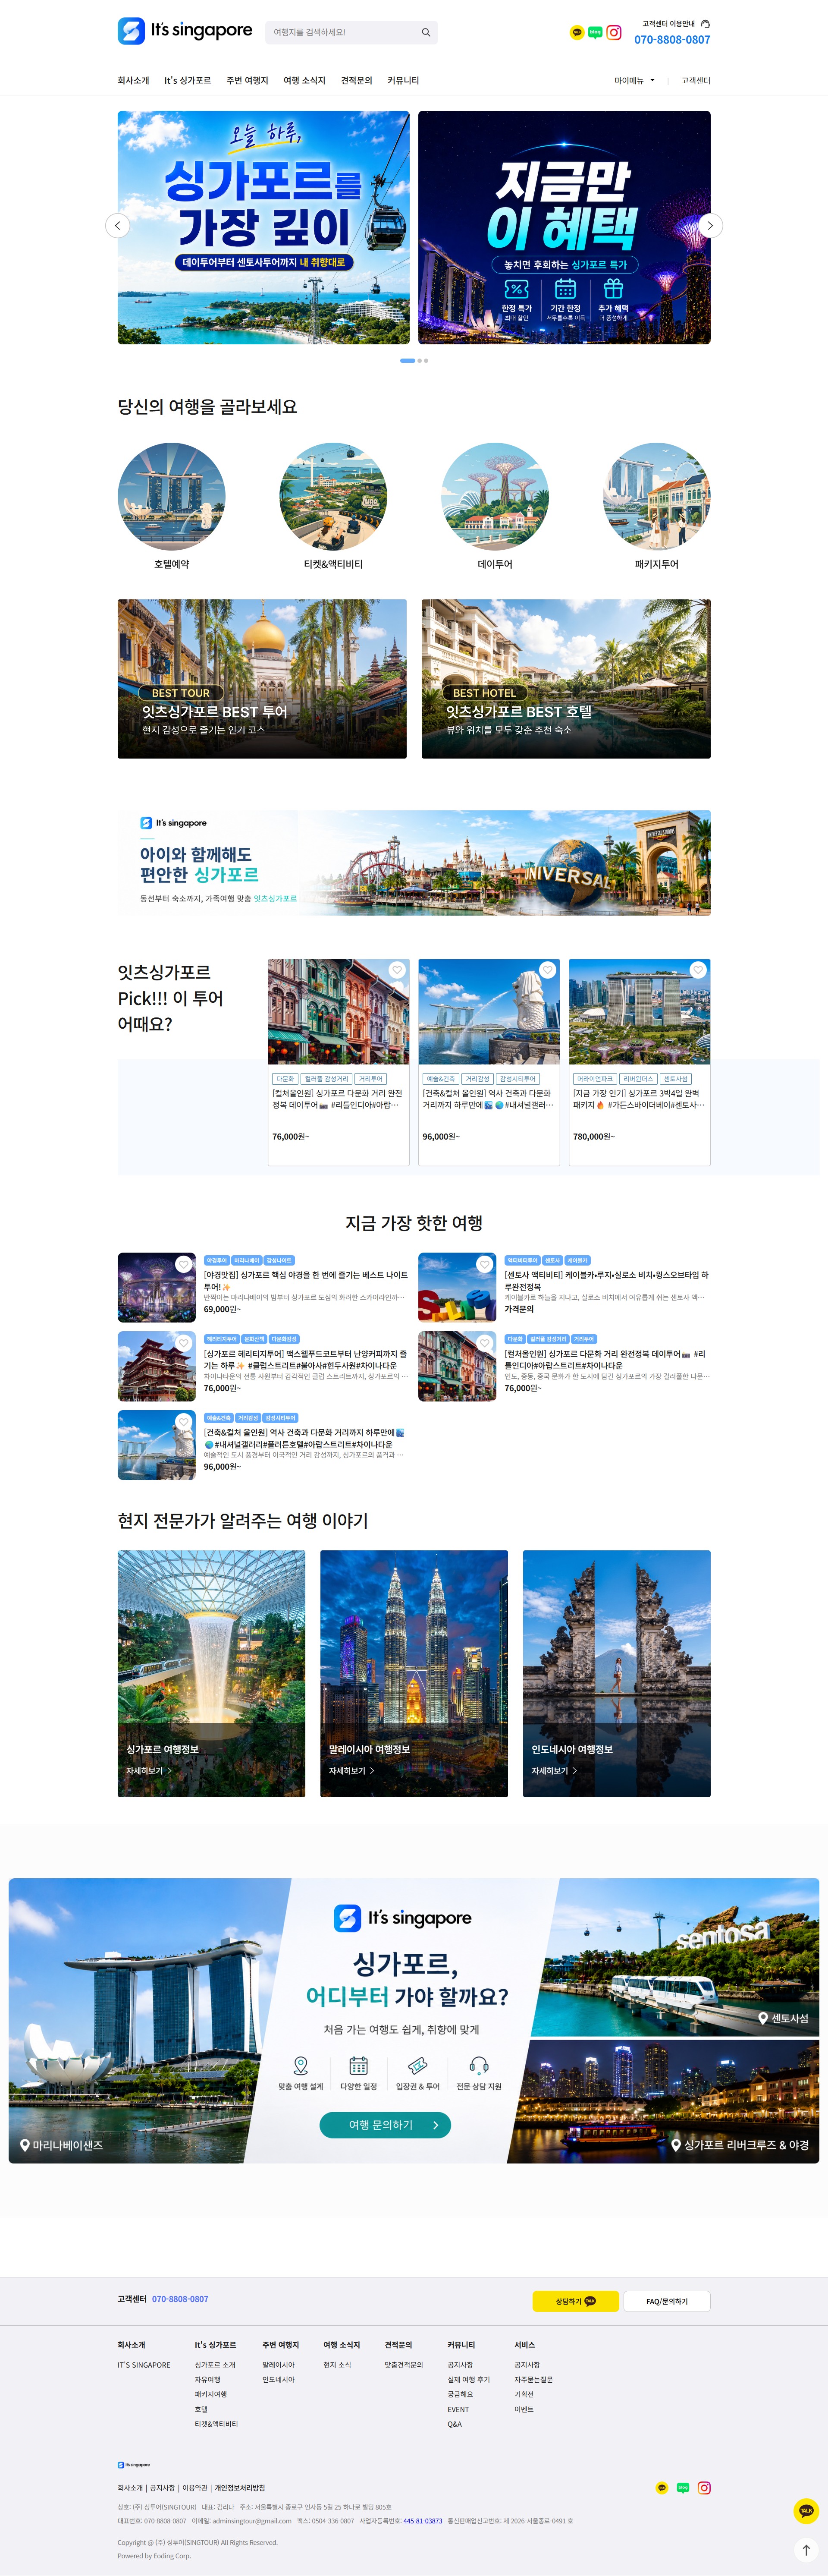This screenshot has height=2576, width=828.
Task: Select the 데이투어 circular category image
Action: (495, 497)
